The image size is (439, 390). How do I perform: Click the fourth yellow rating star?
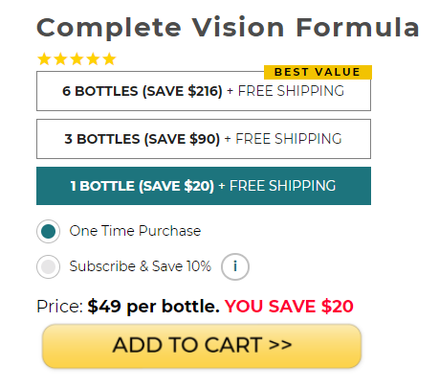[93, 59]
